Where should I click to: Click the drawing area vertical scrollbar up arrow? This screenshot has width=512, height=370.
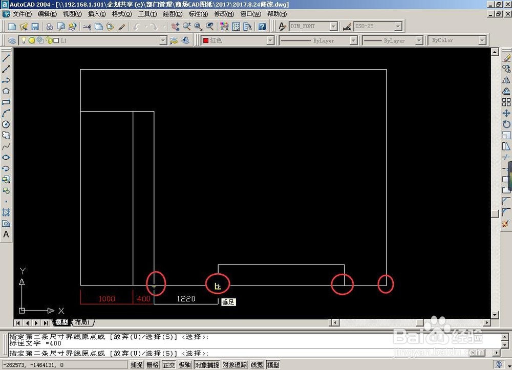click(495, 52)
